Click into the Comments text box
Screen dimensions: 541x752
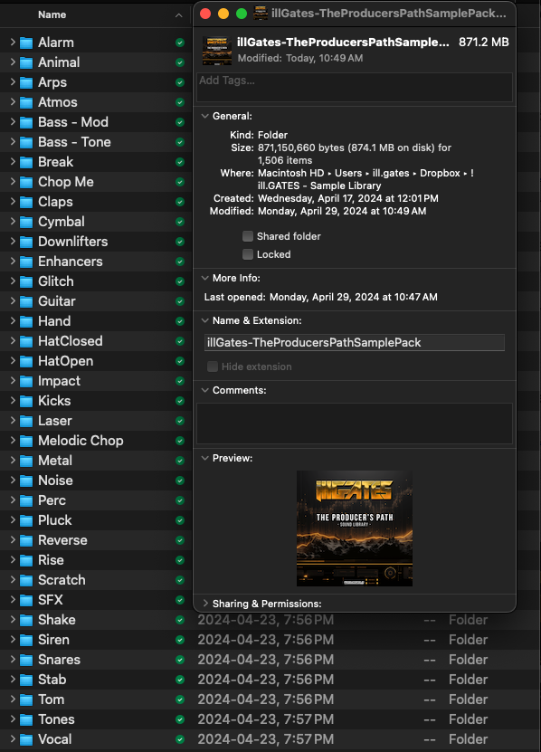[355, 424]
